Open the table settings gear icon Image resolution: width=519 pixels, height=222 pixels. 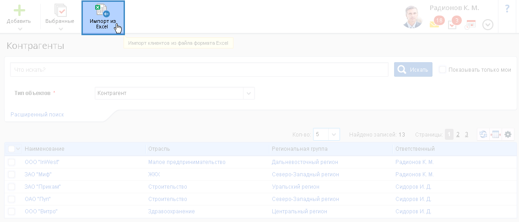[x=508, y=134]
